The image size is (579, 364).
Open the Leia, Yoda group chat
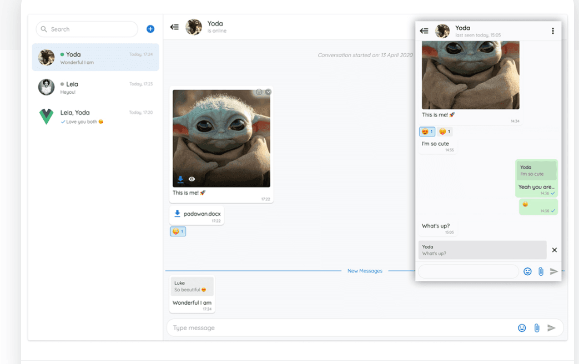(x=94, y=116)
